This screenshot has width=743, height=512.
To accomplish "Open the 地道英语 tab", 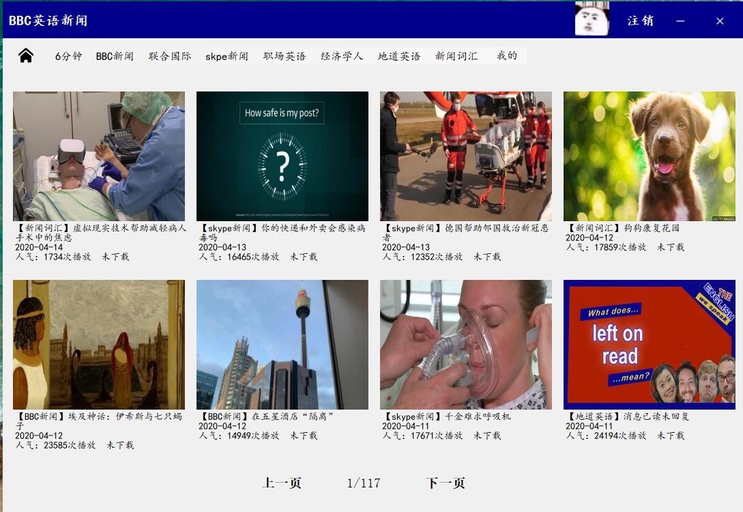I will [399, 56].
